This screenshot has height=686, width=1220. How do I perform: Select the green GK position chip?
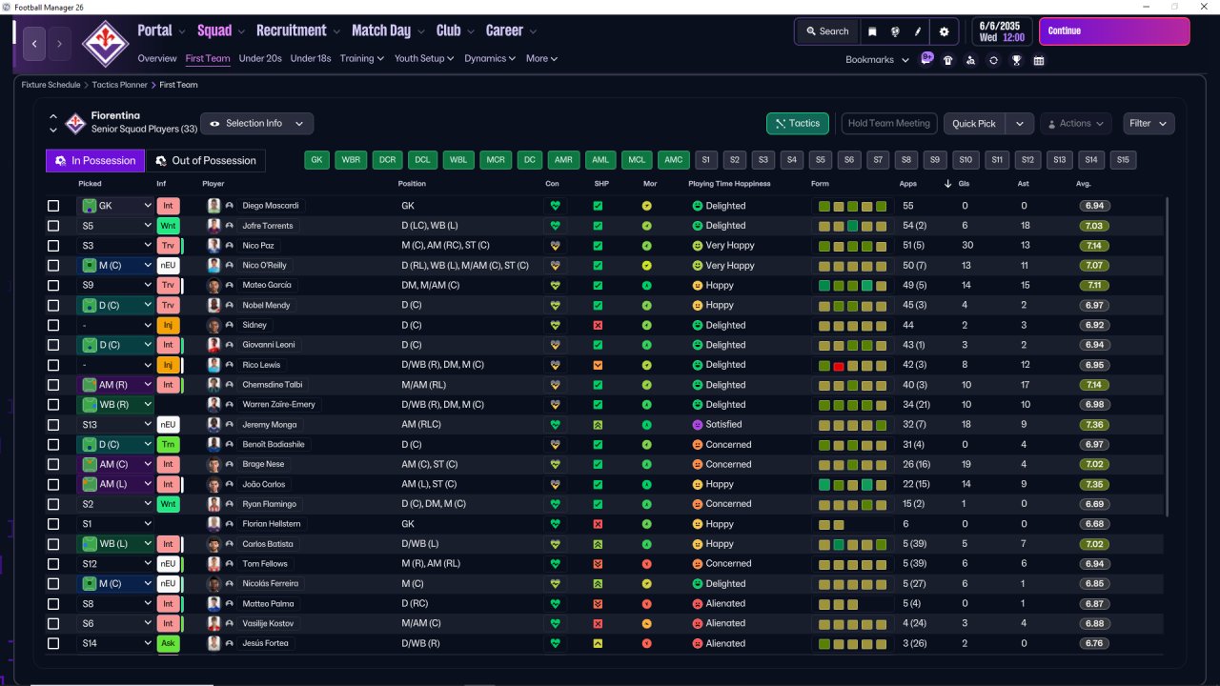click(x=317, y=160)
